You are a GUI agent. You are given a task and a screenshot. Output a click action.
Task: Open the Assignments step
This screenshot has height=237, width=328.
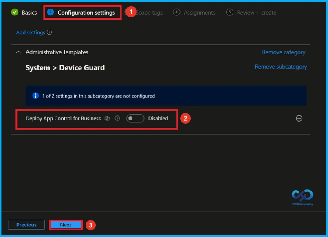pos(194,13)
